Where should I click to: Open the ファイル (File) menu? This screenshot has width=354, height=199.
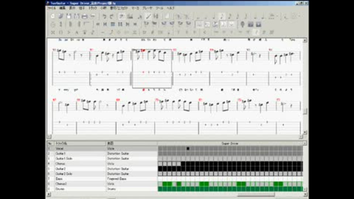(51, 8)
